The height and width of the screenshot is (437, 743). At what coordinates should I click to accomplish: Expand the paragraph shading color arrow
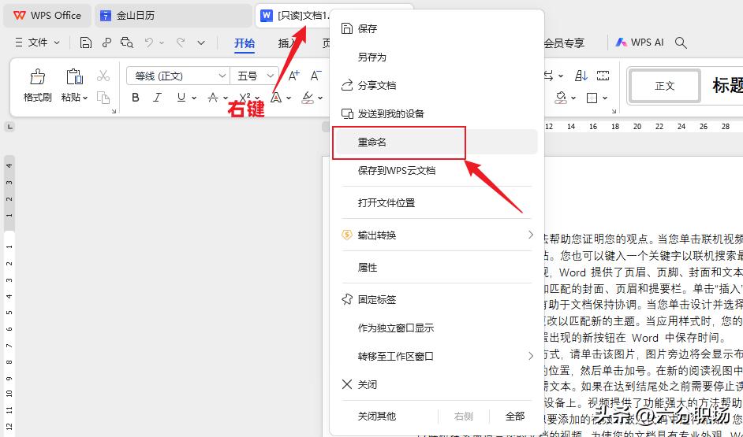point(574,98)
